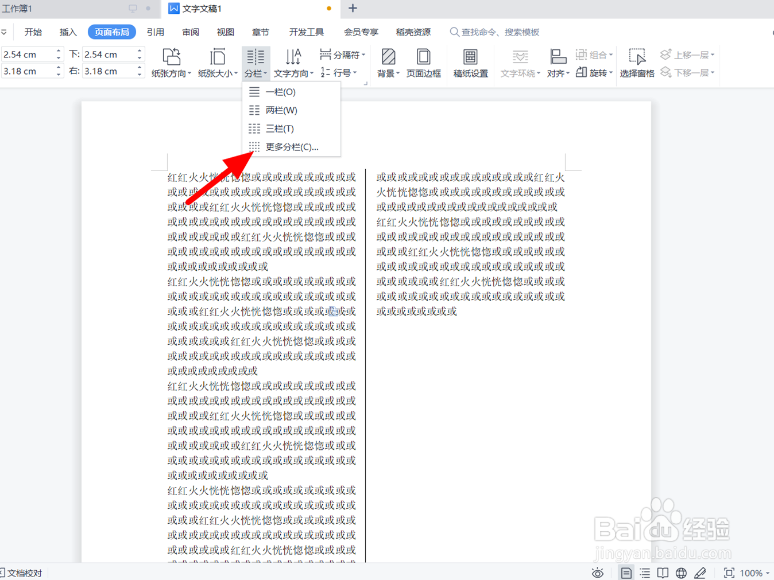This screenshot has width=774, height=580.
Task: Click the Text Wrap (文字环绕) tool
Action: click(x=520, y=63)
